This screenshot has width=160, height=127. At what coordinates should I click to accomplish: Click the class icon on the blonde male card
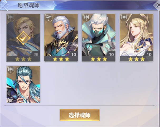(11, 18)
